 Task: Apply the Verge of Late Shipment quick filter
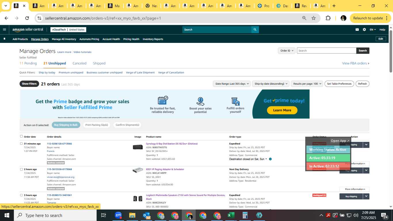(140, 73)
